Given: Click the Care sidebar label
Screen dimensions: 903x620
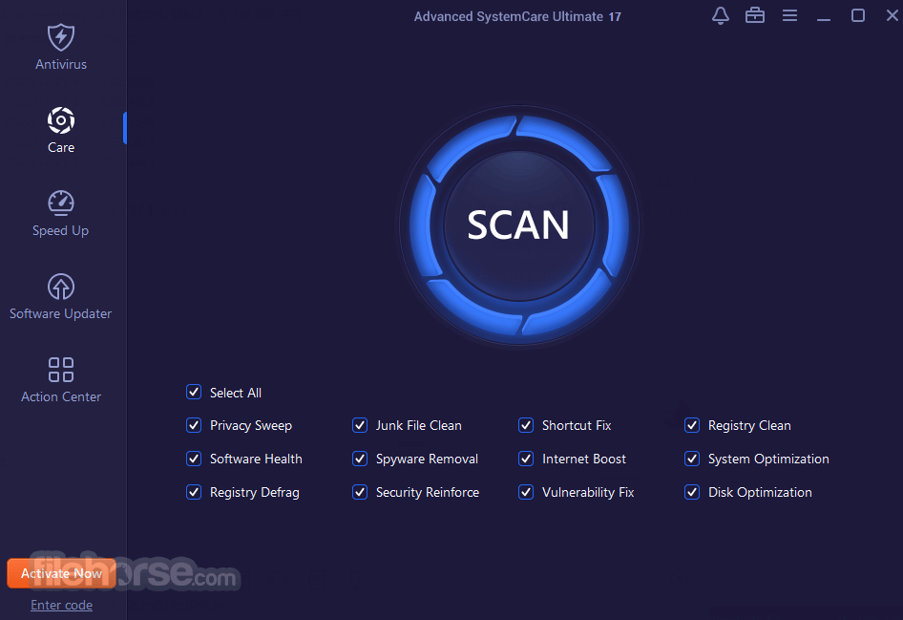Looking at the screenshot, I should (61, 147).
